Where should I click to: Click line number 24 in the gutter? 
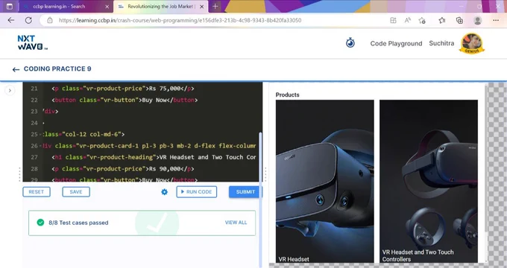34,123
